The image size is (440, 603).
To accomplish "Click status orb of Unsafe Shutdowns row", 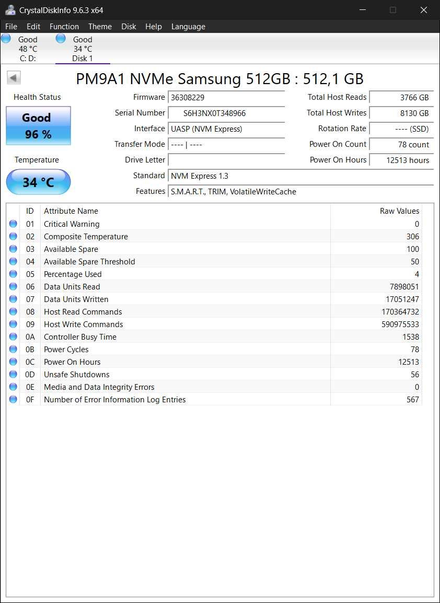I will 13,374.
